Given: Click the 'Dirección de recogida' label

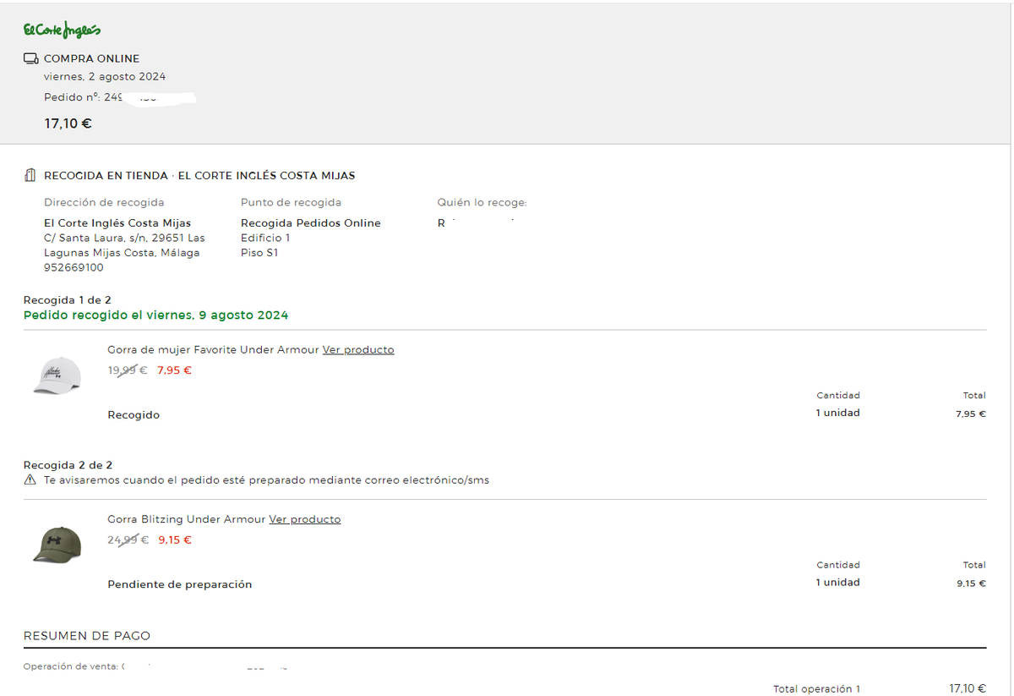Looking at the screenshot, I should coord(104,203).
